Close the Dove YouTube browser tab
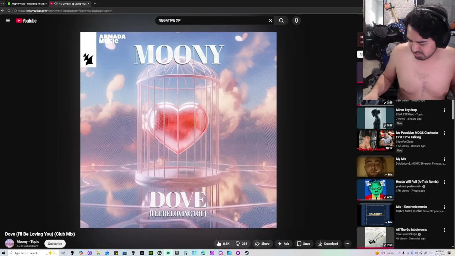 [x=89, y=4]
